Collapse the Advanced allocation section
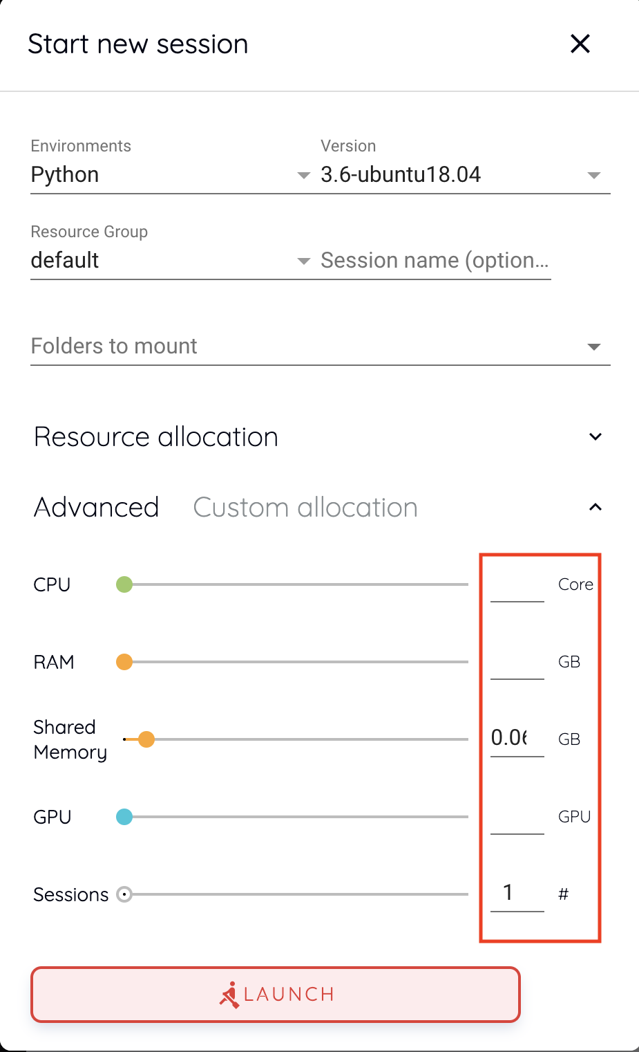The height and width of the screenshot is (1052, 639). point(594,507)
